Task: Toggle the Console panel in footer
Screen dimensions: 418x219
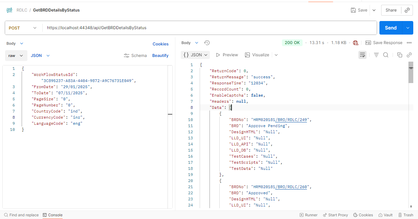Action: [52, 215]
